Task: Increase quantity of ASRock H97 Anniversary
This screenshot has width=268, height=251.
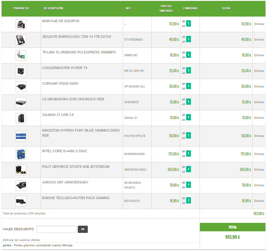Action: click(x=183, y=183)
